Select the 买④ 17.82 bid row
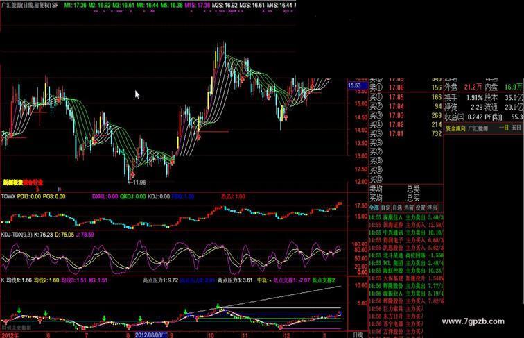The width and height of the screenshot is (524, 338). click(x=405, y=124)
